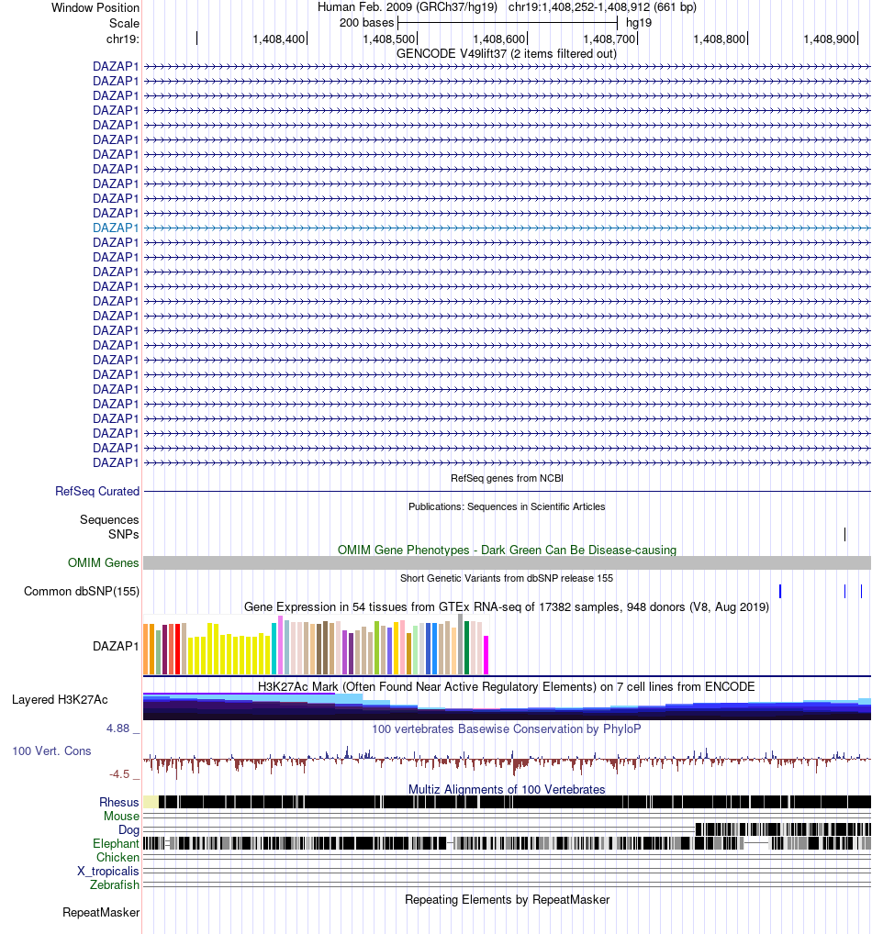Click the Scale label in the left column

(124, 23)
